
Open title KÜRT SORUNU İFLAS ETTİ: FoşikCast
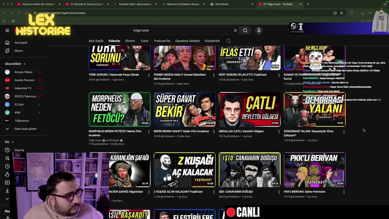tap(243, 75)
